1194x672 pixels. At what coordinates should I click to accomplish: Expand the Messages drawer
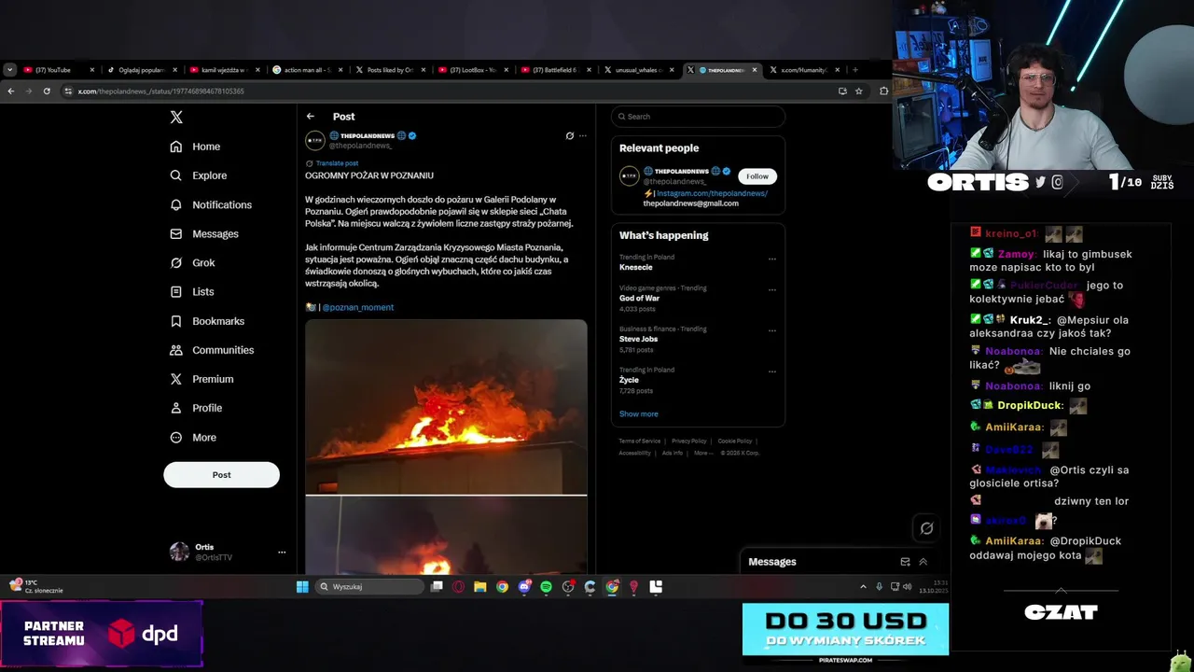point(923,562)
